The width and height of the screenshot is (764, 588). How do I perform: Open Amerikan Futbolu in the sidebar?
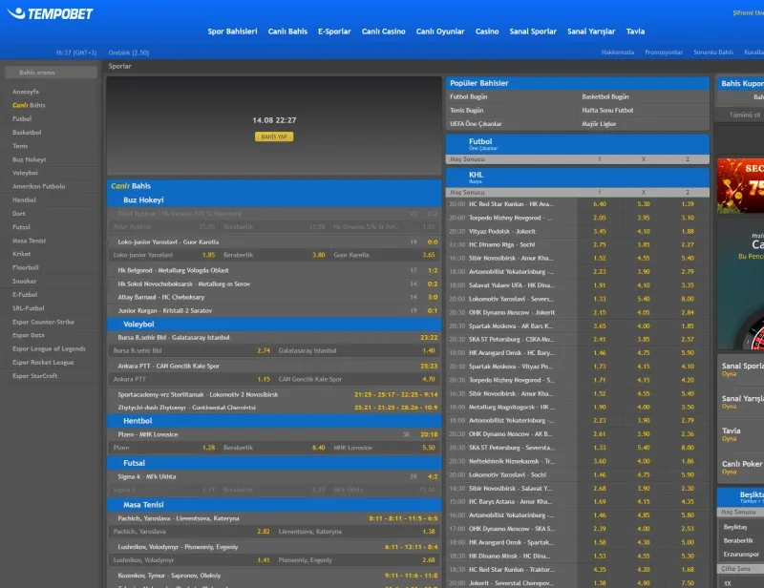[38, 186]
